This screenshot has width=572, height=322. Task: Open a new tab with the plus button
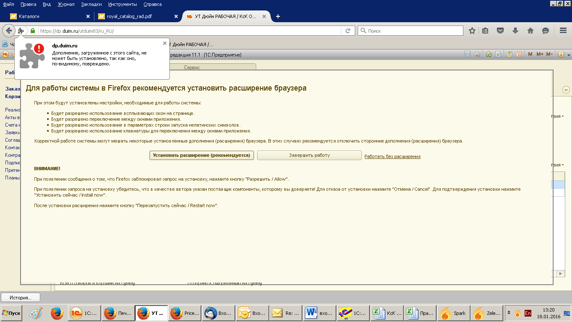[x=278, y=16]
